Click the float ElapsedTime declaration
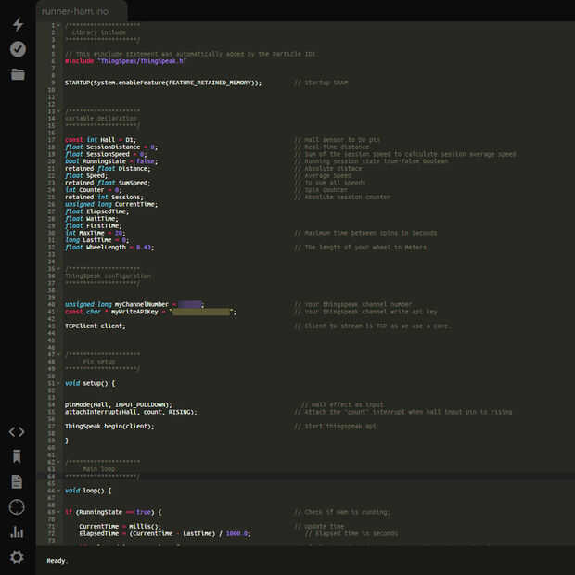 [x=96, y=211]
